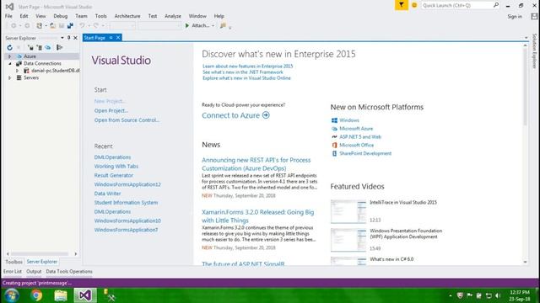This screenshot has height=303, width=540.
Task: Open the File menu
Action: 8,16
